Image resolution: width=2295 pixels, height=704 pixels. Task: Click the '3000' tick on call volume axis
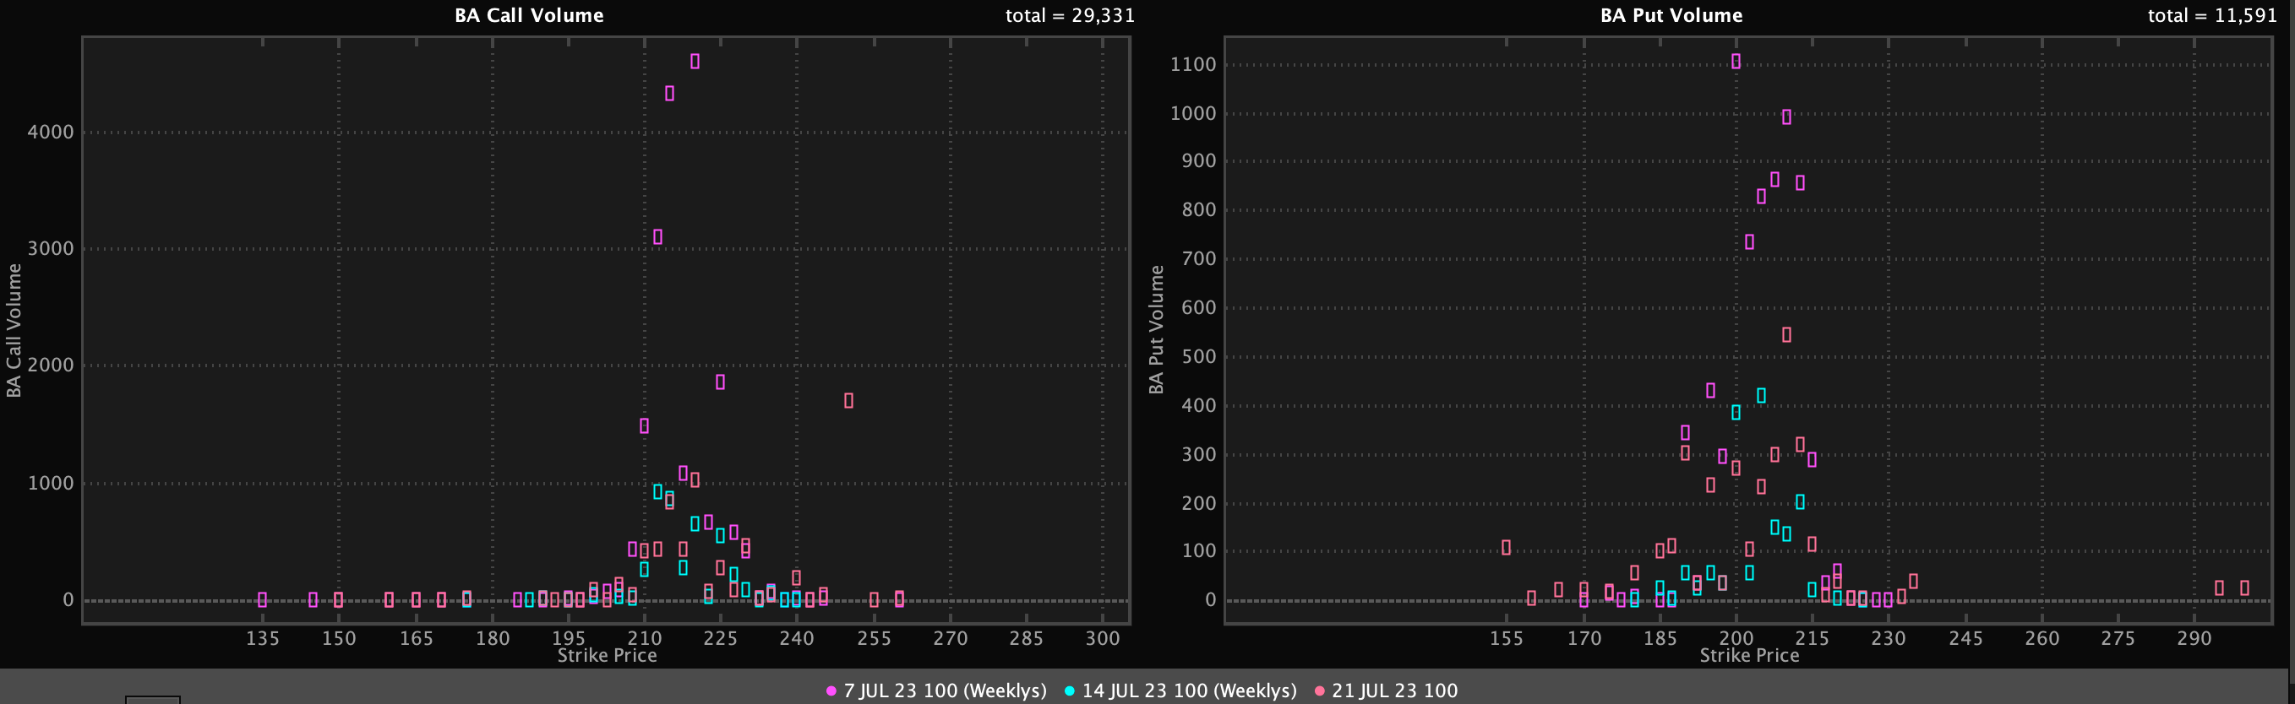(x=51, y=248)
